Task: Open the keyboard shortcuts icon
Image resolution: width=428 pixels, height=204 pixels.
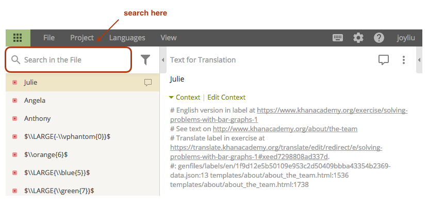Action: (x=338, y=38)
